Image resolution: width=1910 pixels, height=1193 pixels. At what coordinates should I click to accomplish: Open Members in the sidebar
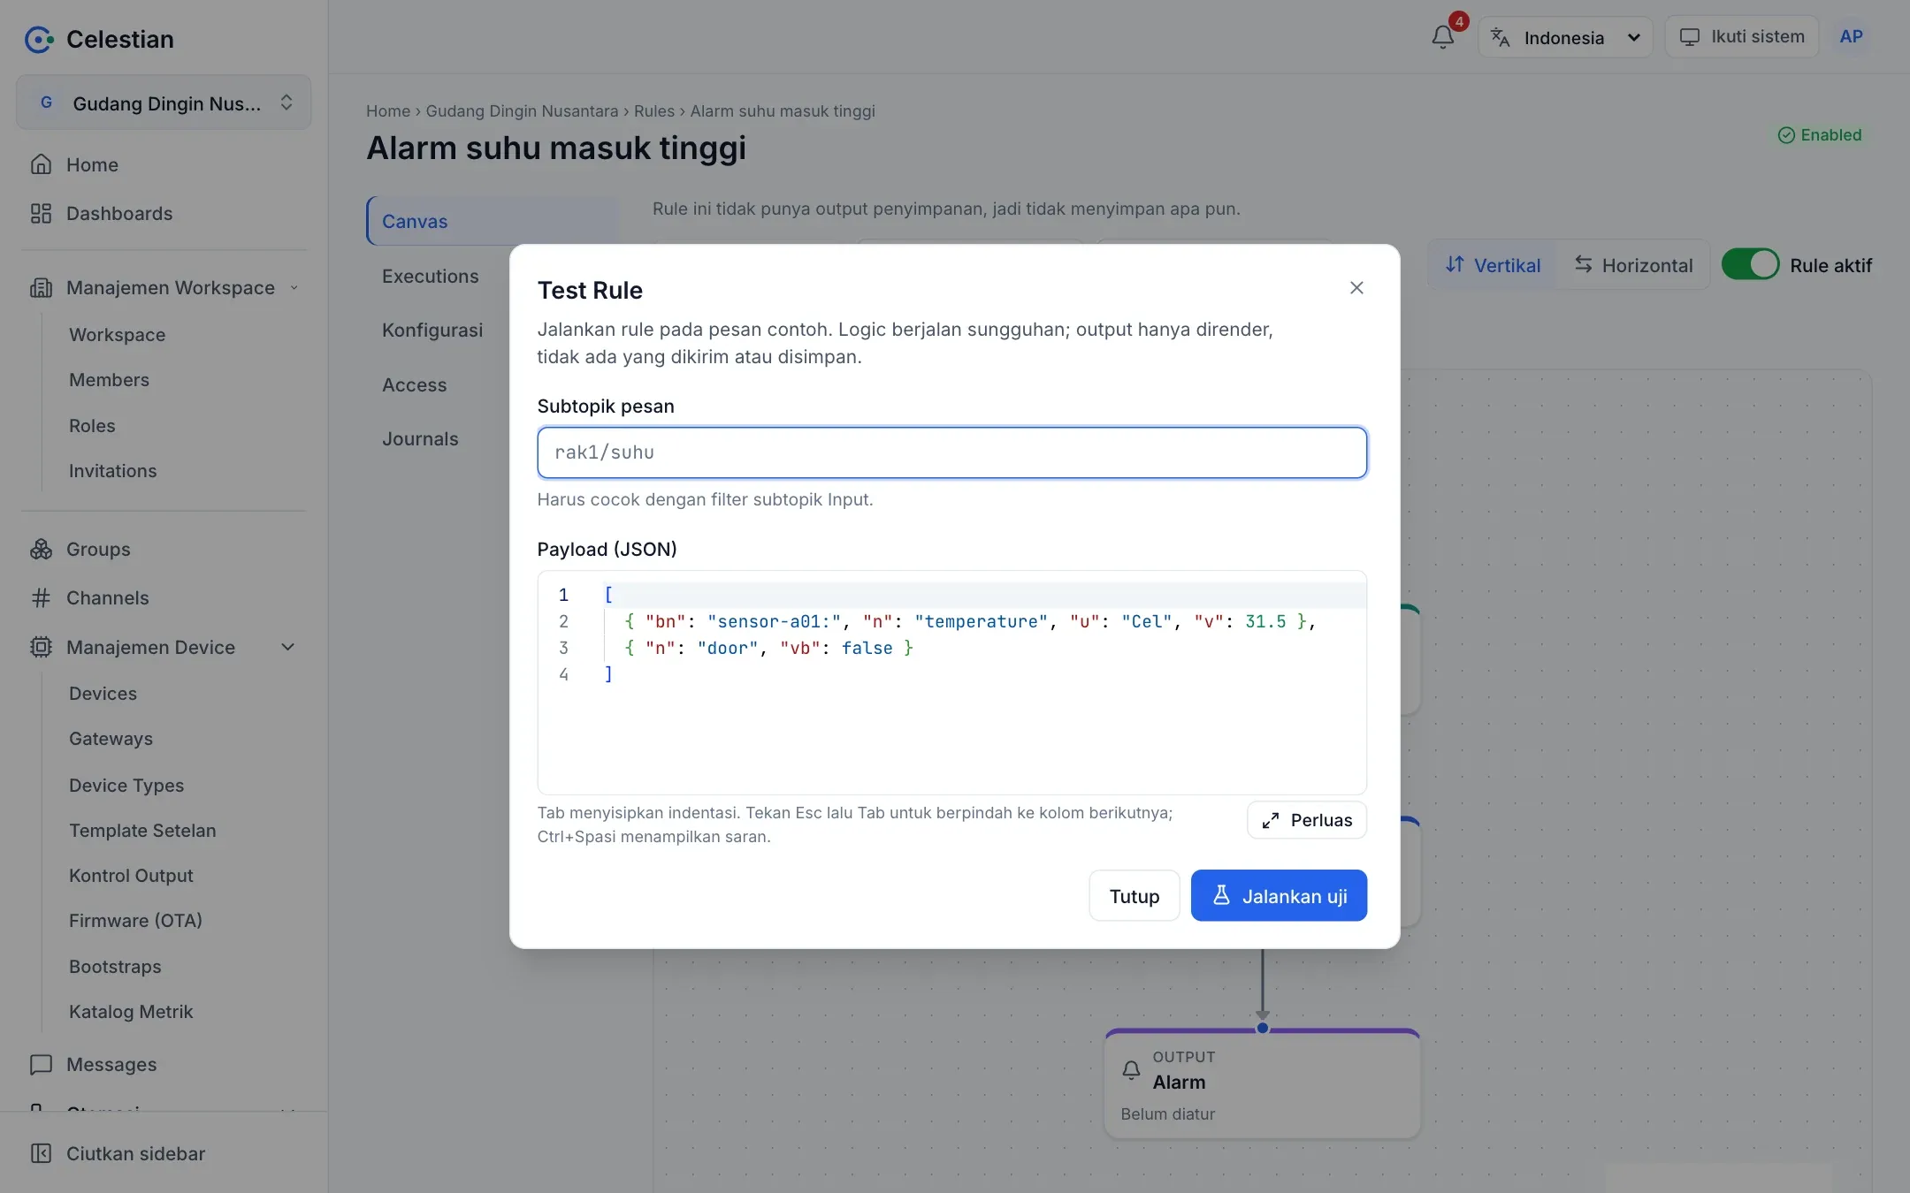(x=109, y=379)
